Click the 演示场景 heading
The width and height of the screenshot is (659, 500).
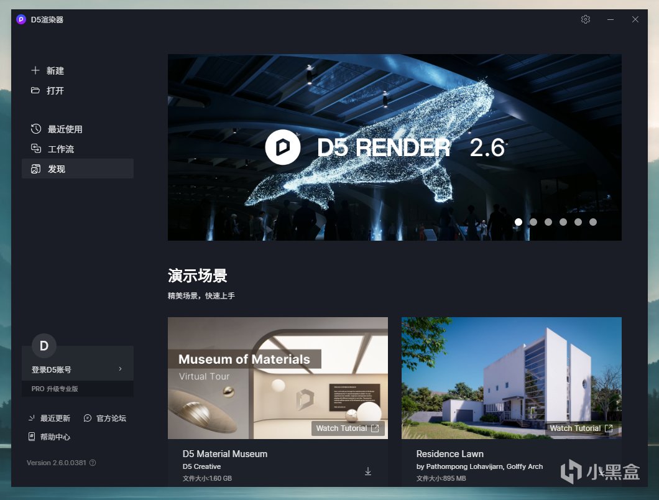198,275
